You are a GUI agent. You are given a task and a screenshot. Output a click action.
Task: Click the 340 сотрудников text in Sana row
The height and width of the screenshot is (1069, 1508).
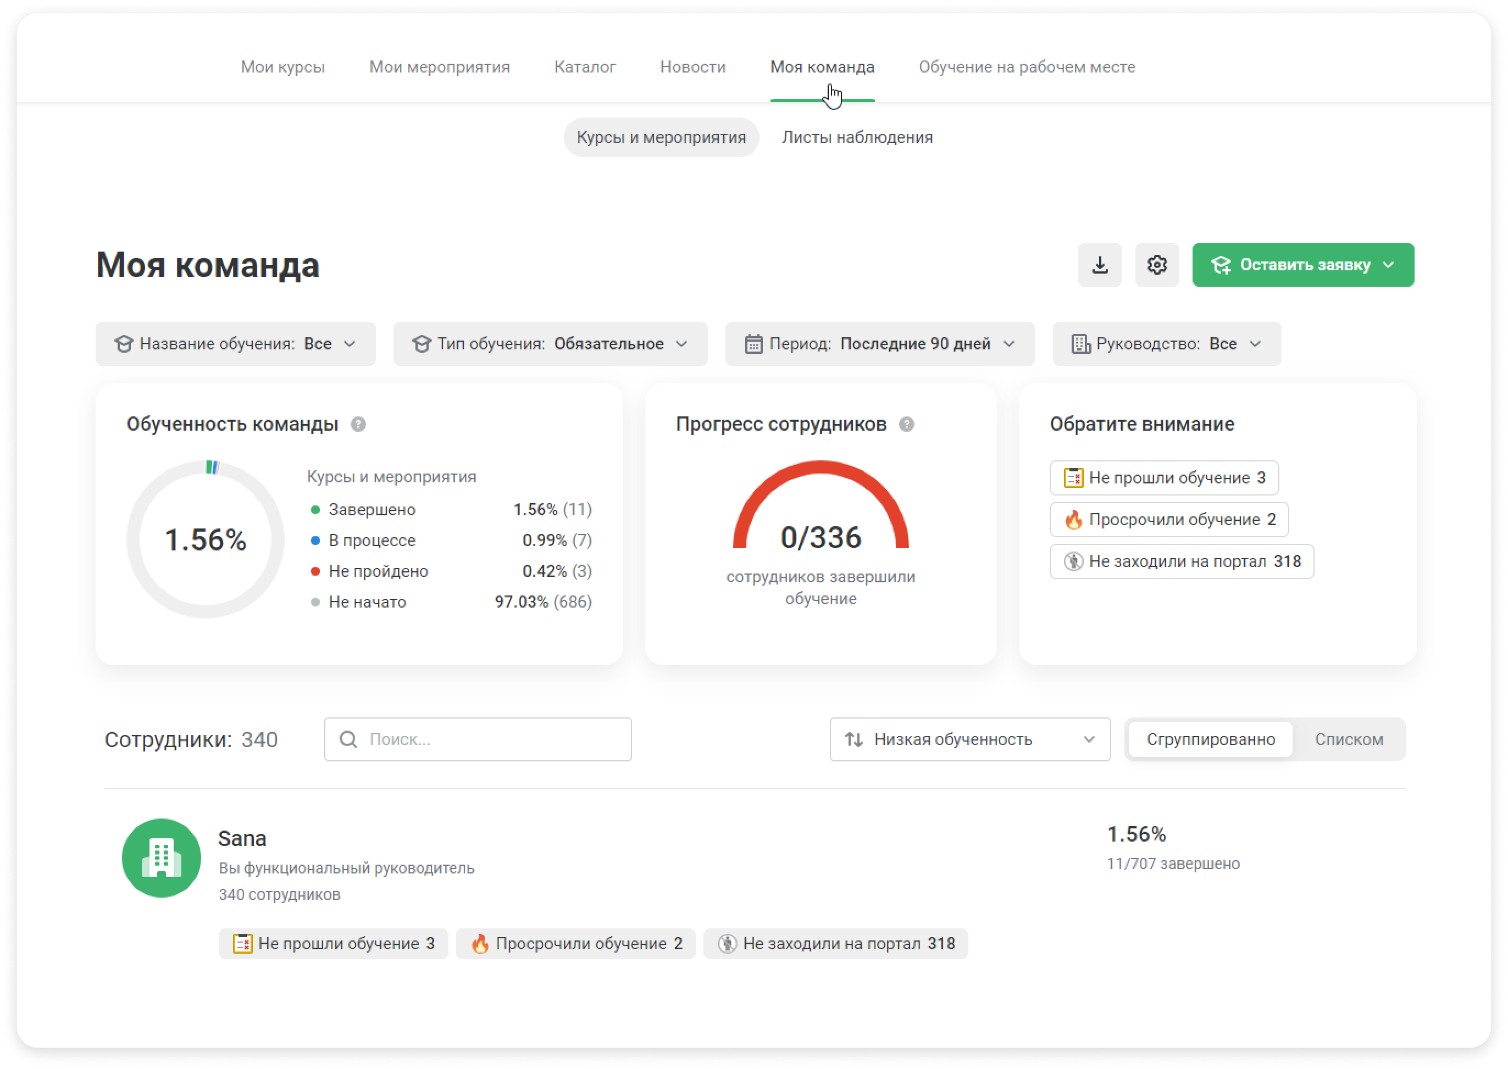[x=279, y=894]
